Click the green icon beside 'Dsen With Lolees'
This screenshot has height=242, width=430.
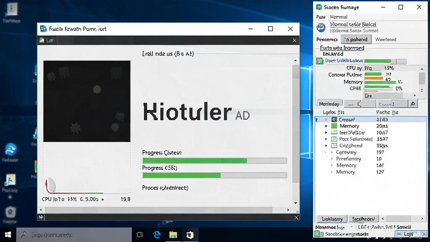(320, 61)
